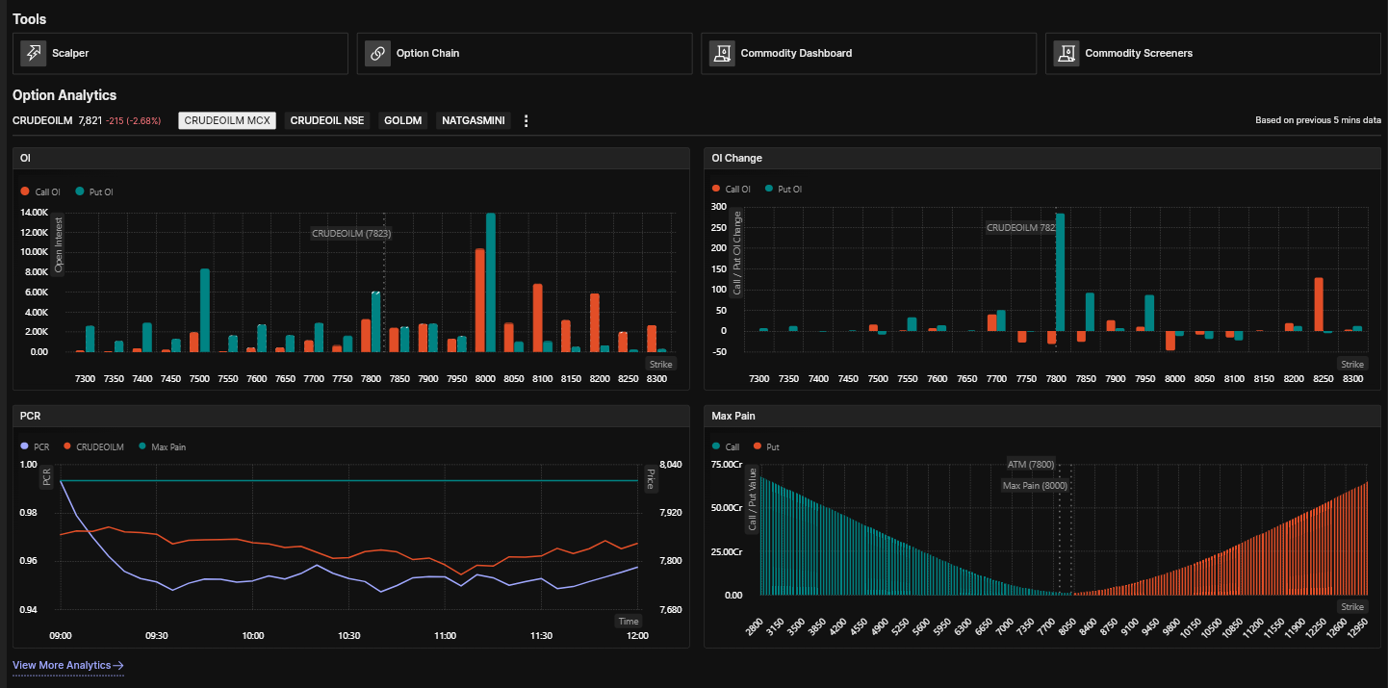Toggle Put OI legend in OI chart
The width and height of the screenshot is (1388, 688).
94,192
